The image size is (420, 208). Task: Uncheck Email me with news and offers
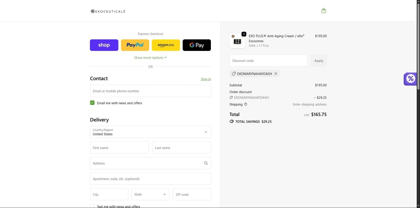92,103
